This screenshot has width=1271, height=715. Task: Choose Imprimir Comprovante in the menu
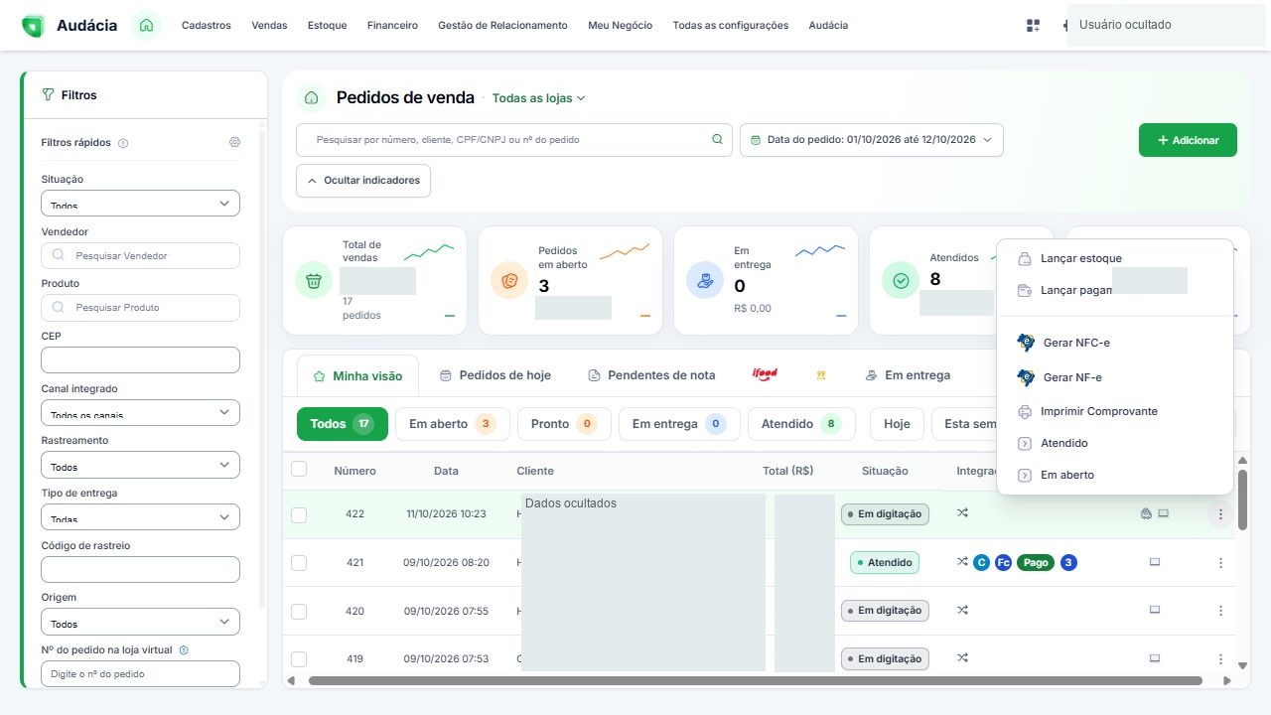click(1099, 411)
